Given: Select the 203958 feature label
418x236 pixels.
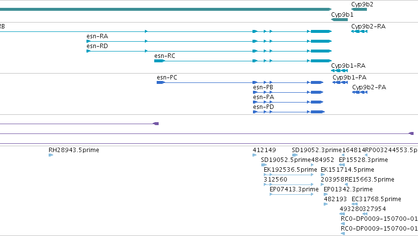Looking at the screenshot, I should tap(333, 180).
